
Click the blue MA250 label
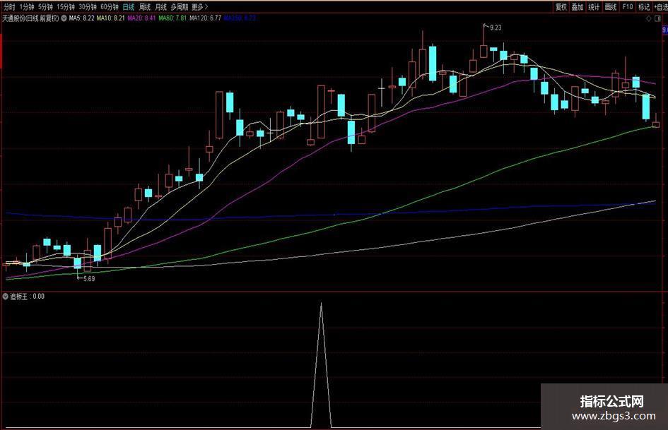pos(240,18)
